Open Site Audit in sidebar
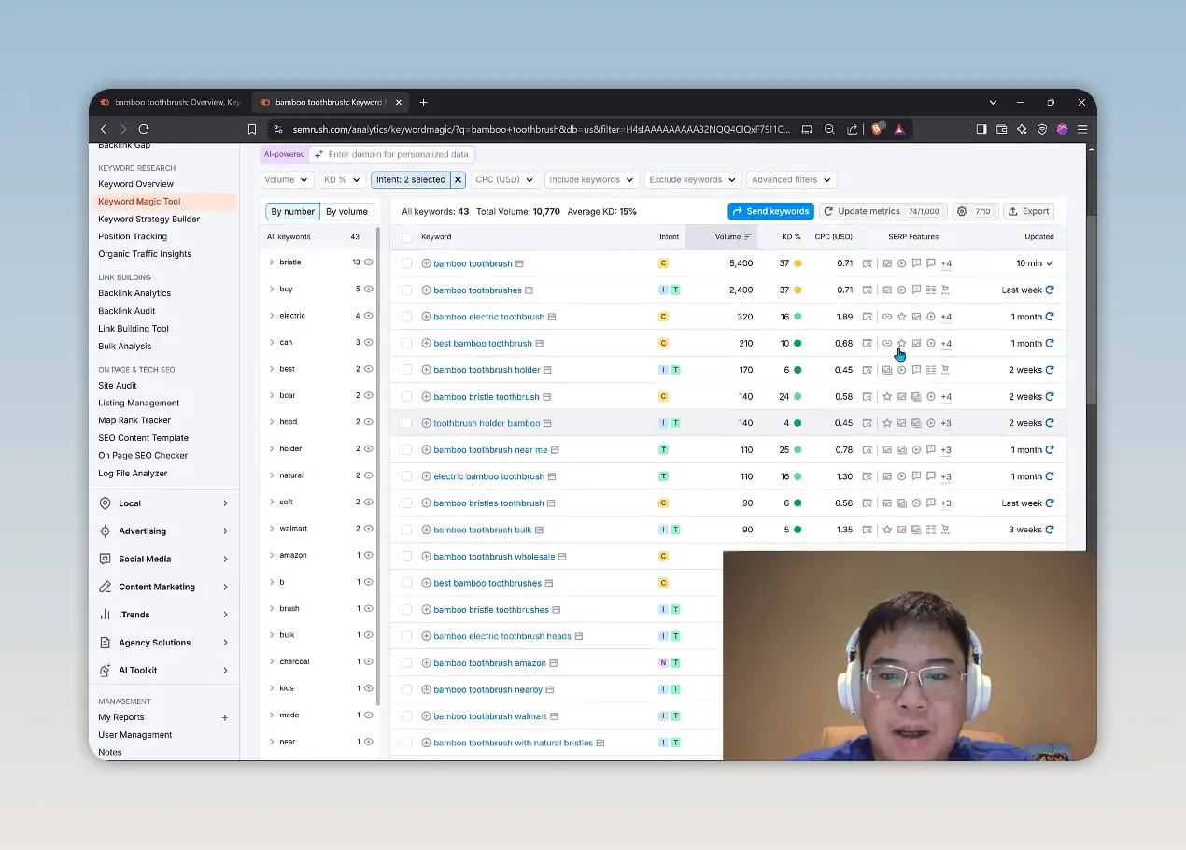This screenshot has height=850, width=1186. 118,385
